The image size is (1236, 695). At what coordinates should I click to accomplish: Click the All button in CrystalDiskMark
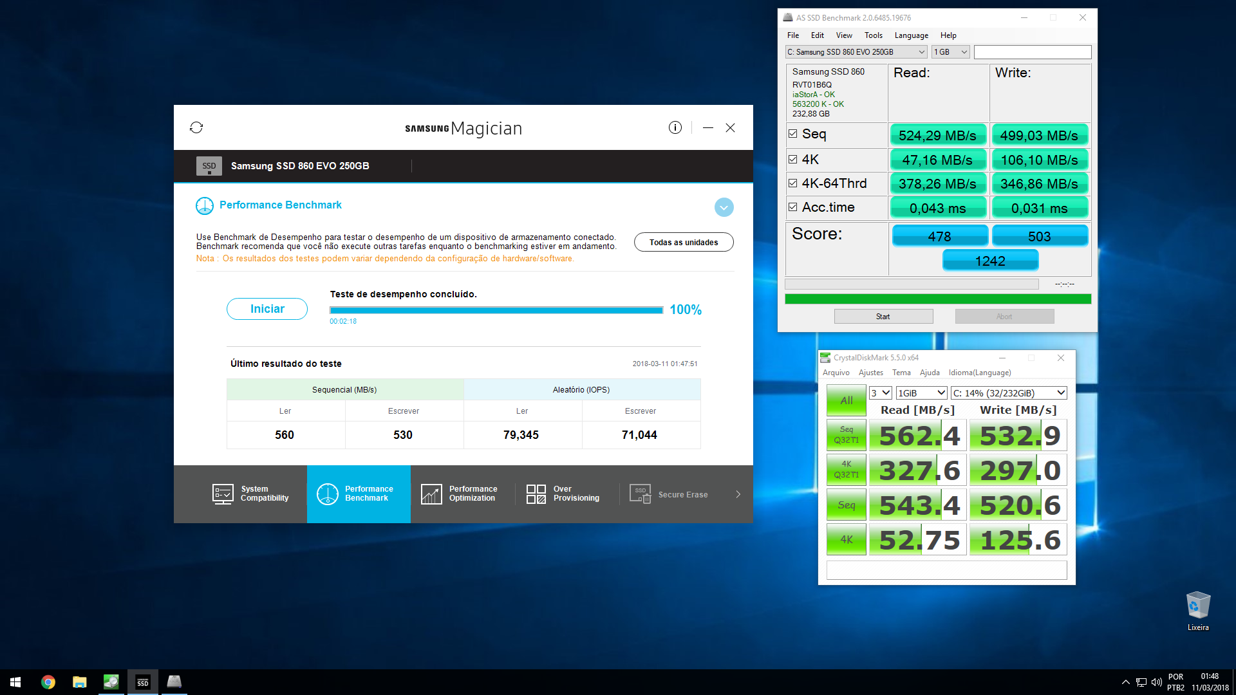(x=847, y=400)
